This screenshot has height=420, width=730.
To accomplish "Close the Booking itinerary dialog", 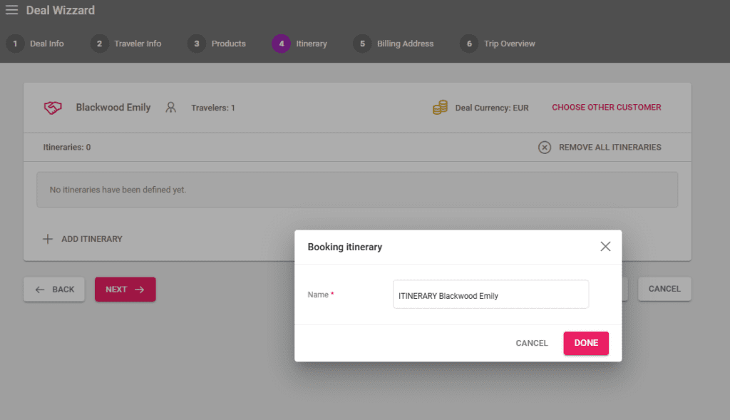I will pos(605,247).
